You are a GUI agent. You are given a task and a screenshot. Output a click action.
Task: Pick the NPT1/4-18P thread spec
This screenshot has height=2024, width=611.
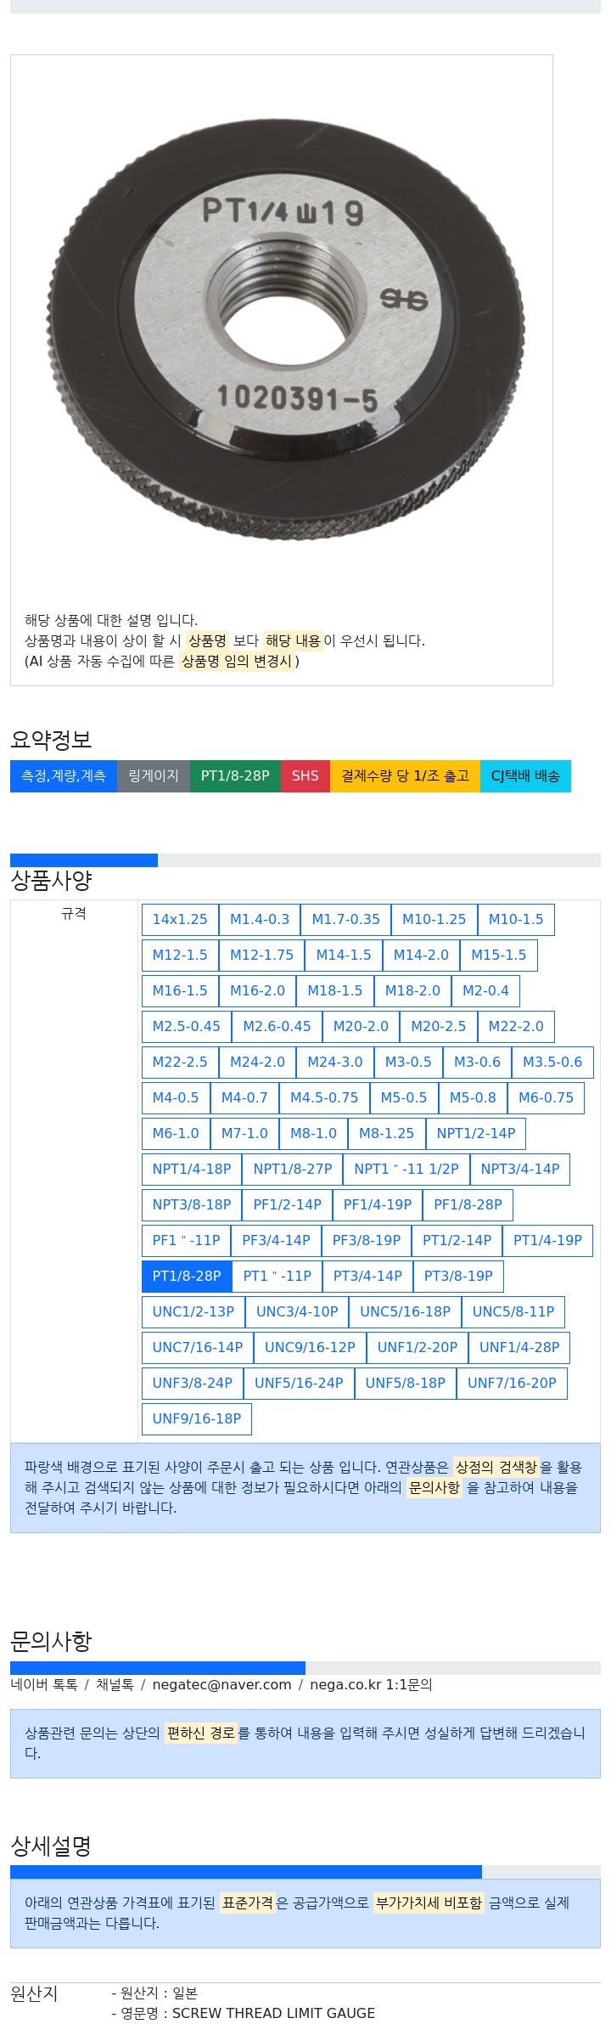[192, 1169]
